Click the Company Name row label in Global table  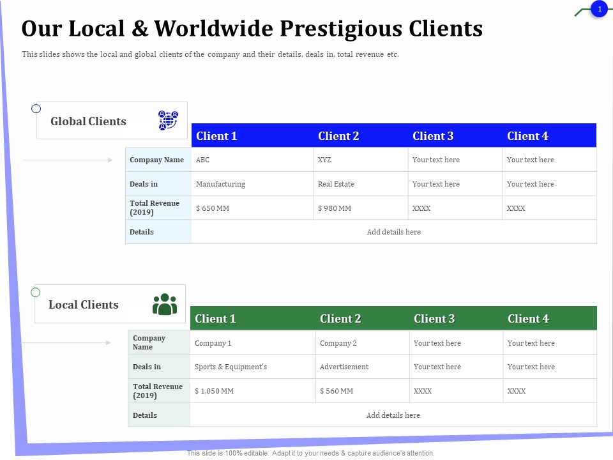click(x=157, y=160)
